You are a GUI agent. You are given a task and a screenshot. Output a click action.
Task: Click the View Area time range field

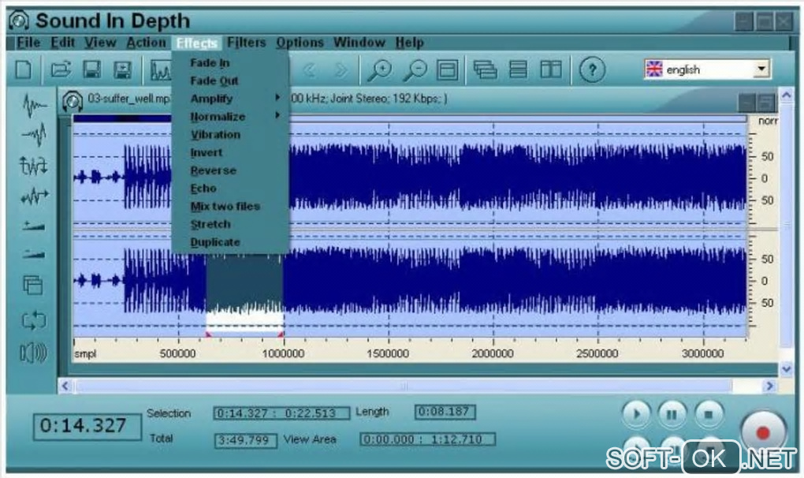[x=427, y=439]
